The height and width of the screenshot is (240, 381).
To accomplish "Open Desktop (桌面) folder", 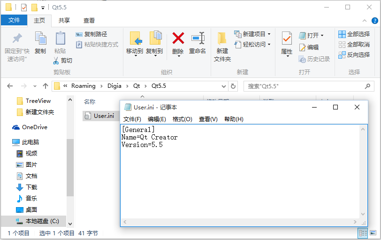I will coord(26,209).
